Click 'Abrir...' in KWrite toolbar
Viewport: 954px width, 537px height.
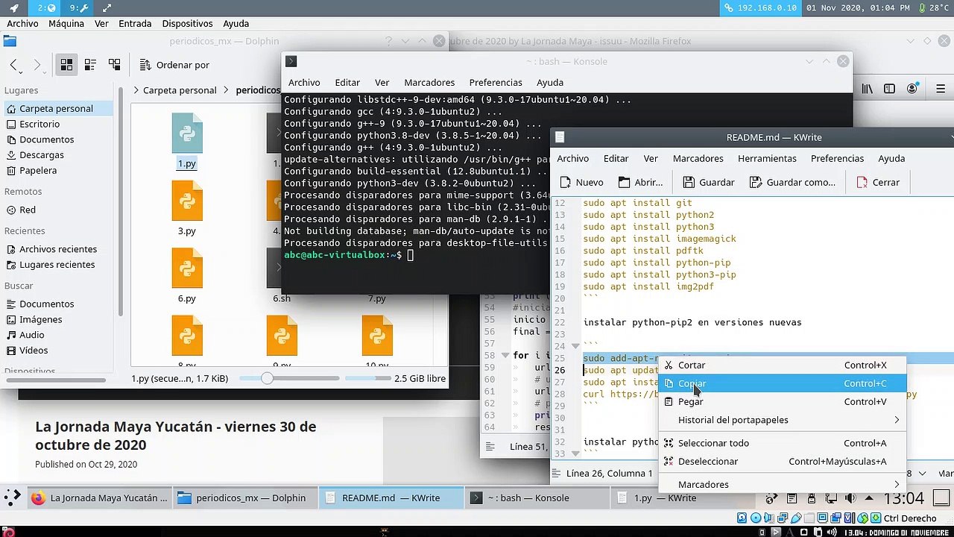(640, 182)
